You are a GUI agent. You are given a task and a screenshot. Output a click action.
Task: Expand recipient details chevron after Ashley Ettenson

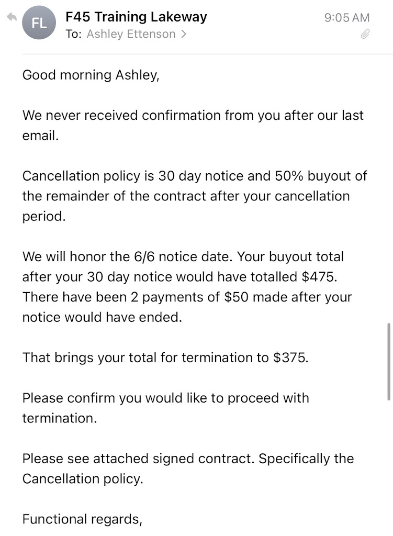[x=184, y=34]
